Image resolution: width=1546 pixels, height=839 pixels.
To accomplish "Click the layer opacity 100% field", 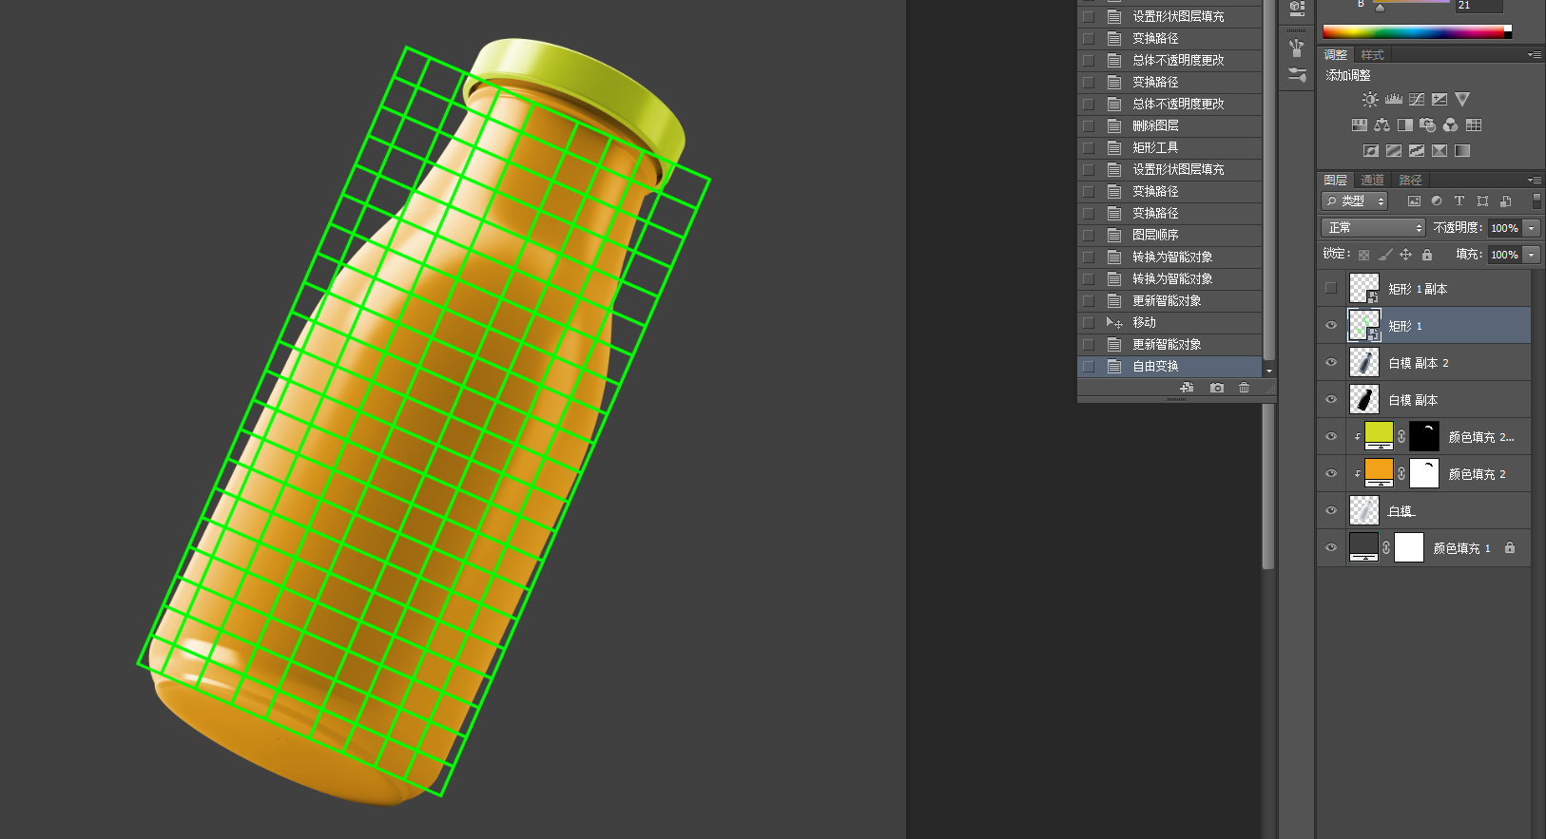I will click(1504, 228).
